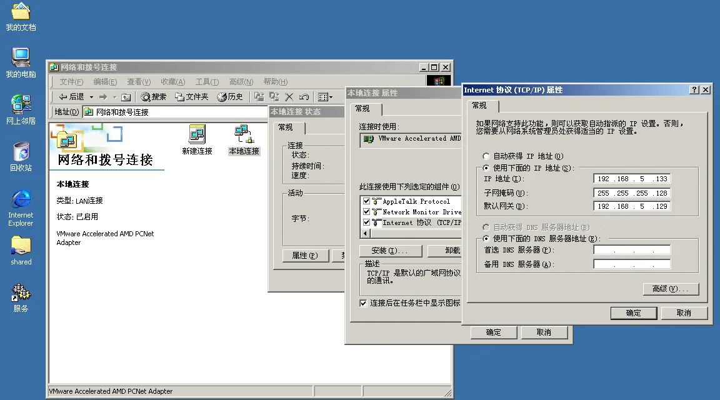Screen dimensions: 720x400
Task: Toggle Network Monitor Driver checkbox
Action: click(366, 212)
